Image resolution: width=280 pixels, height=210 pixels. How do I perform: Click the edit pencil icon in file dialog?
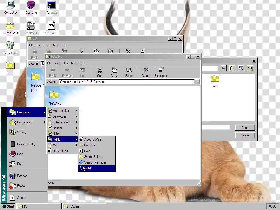[x=241, y=68]
